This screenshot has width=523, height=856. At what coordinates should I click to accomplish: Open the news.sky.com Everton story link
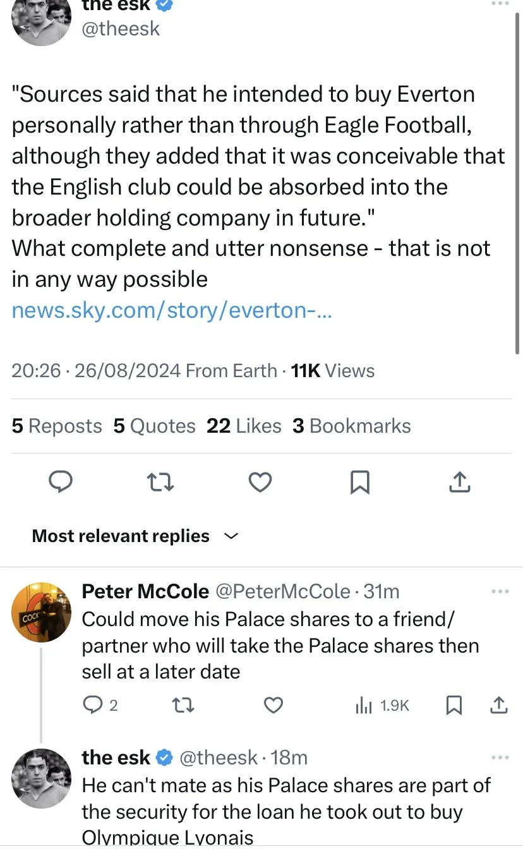[x=171, y=310]
